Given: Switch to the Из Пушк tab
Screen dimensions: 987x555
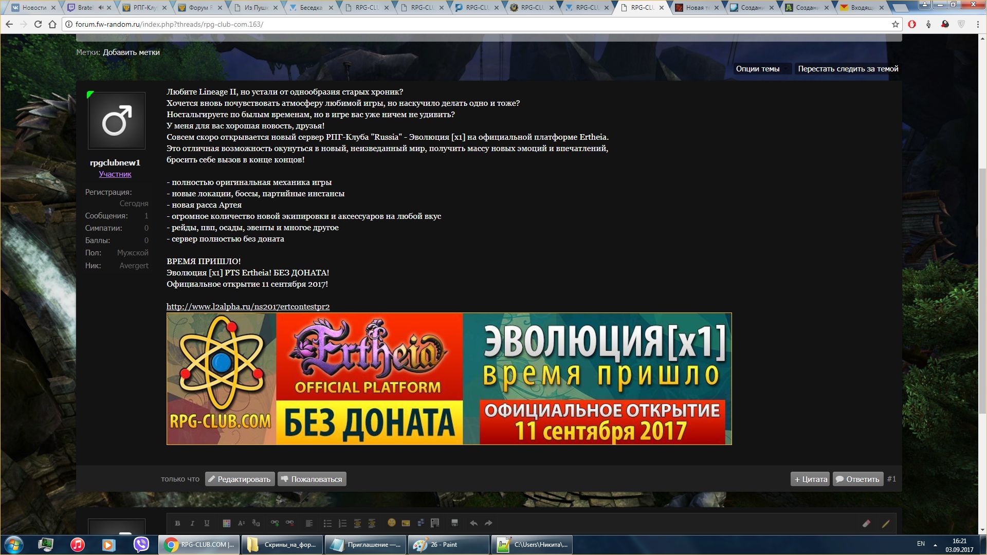Looking at the screenshot, I should tap(255, 8).
